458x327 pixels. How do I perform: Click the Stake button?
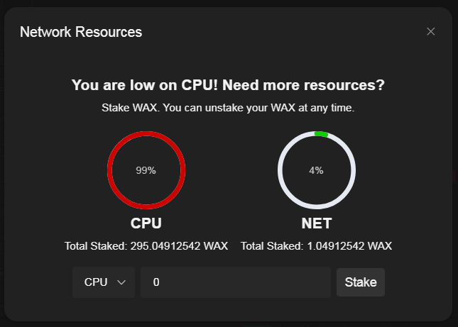pyautogui.click(x=361, y=282)
